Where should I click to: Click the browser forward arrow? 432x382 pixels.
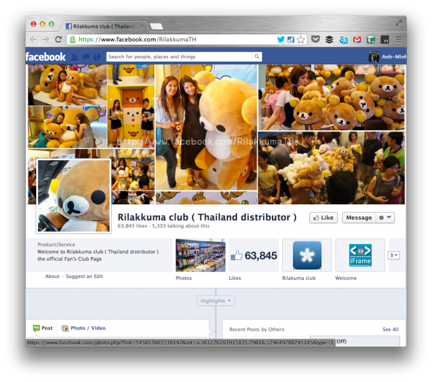coord(46,39)
